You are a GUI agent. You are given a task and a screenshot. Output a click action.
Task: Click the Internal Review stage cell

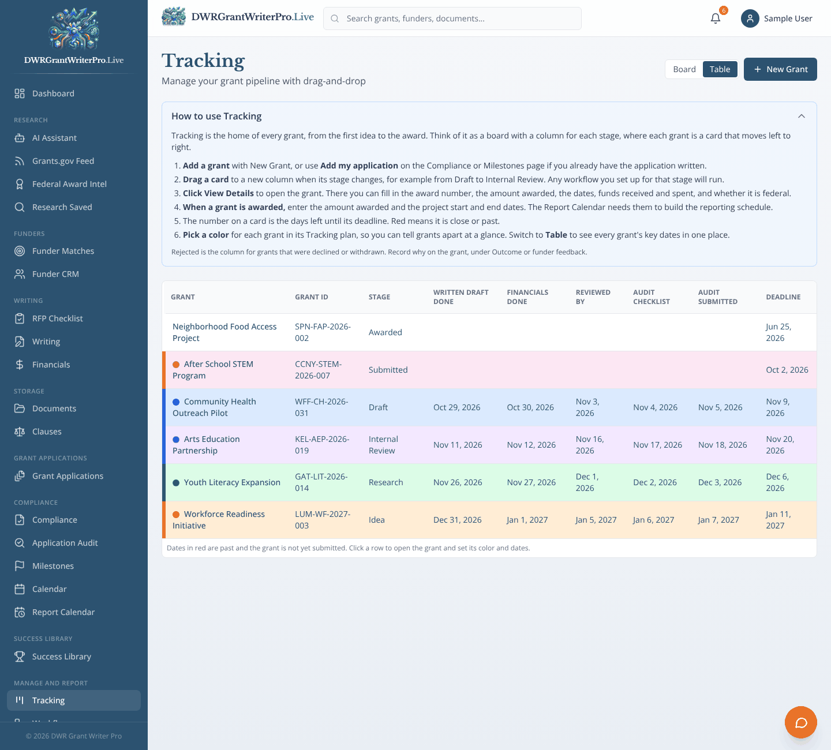pos(383,445)
